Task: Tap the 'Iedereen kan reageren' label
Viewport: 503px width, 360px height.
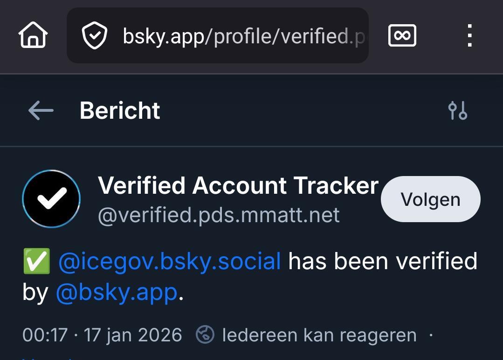Action: [319, 335]
